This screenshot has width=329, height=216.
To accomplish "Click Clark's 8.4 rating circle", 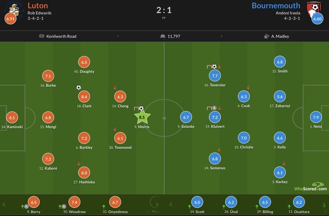I will pos(84,96).
